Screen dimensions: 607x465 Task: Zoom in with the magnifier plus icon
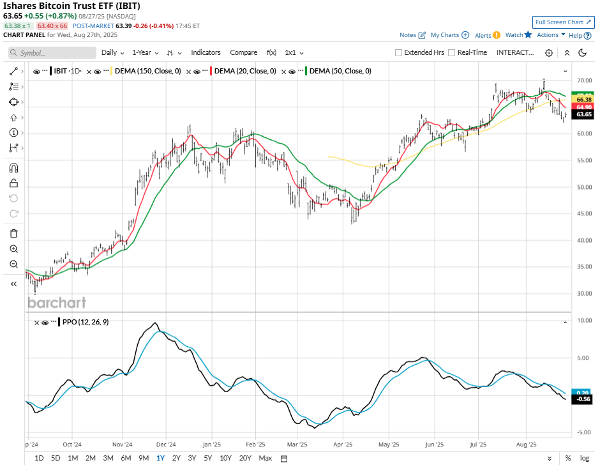click(x=13, y=248)
